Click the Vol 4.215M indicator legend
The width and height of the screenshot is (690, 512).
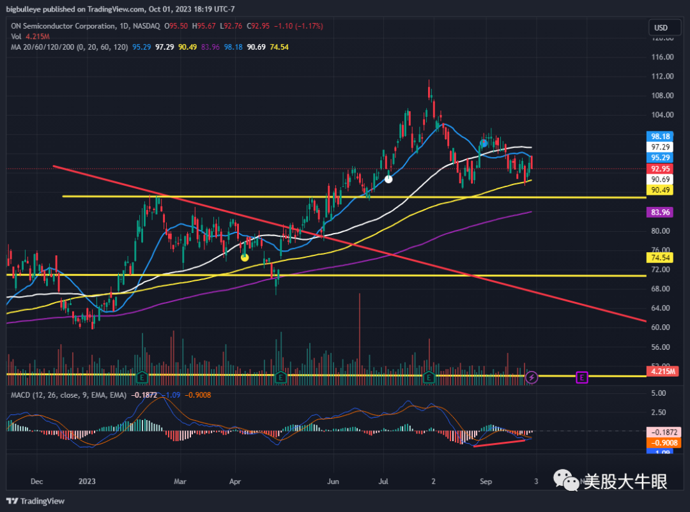[30, 36]
